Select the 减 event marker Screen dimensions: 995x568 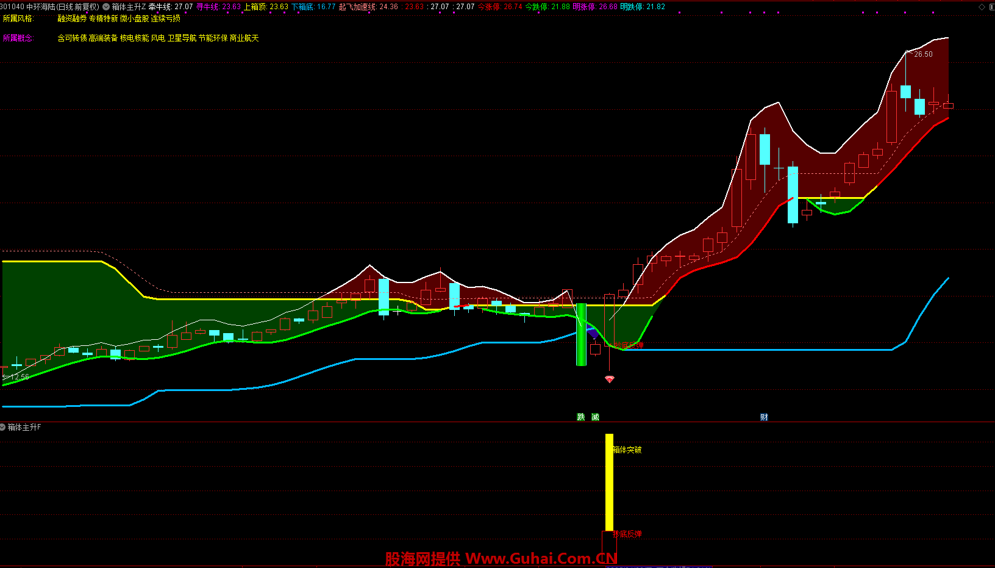coord(596,417)
